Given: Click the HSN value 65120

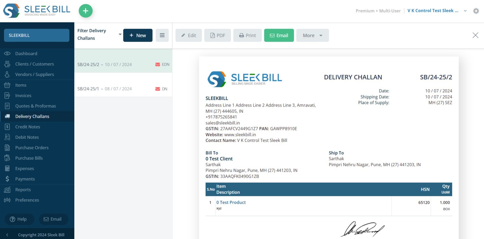Looking at the screenshot, I should (x=424, y=203).
